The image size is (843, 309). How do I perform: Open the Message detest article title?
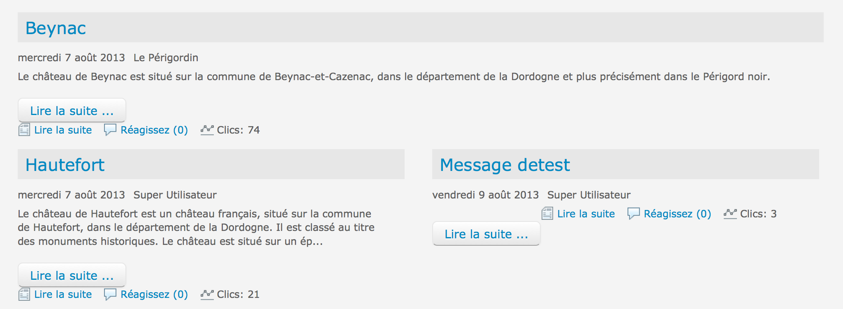tap(505, 165)
